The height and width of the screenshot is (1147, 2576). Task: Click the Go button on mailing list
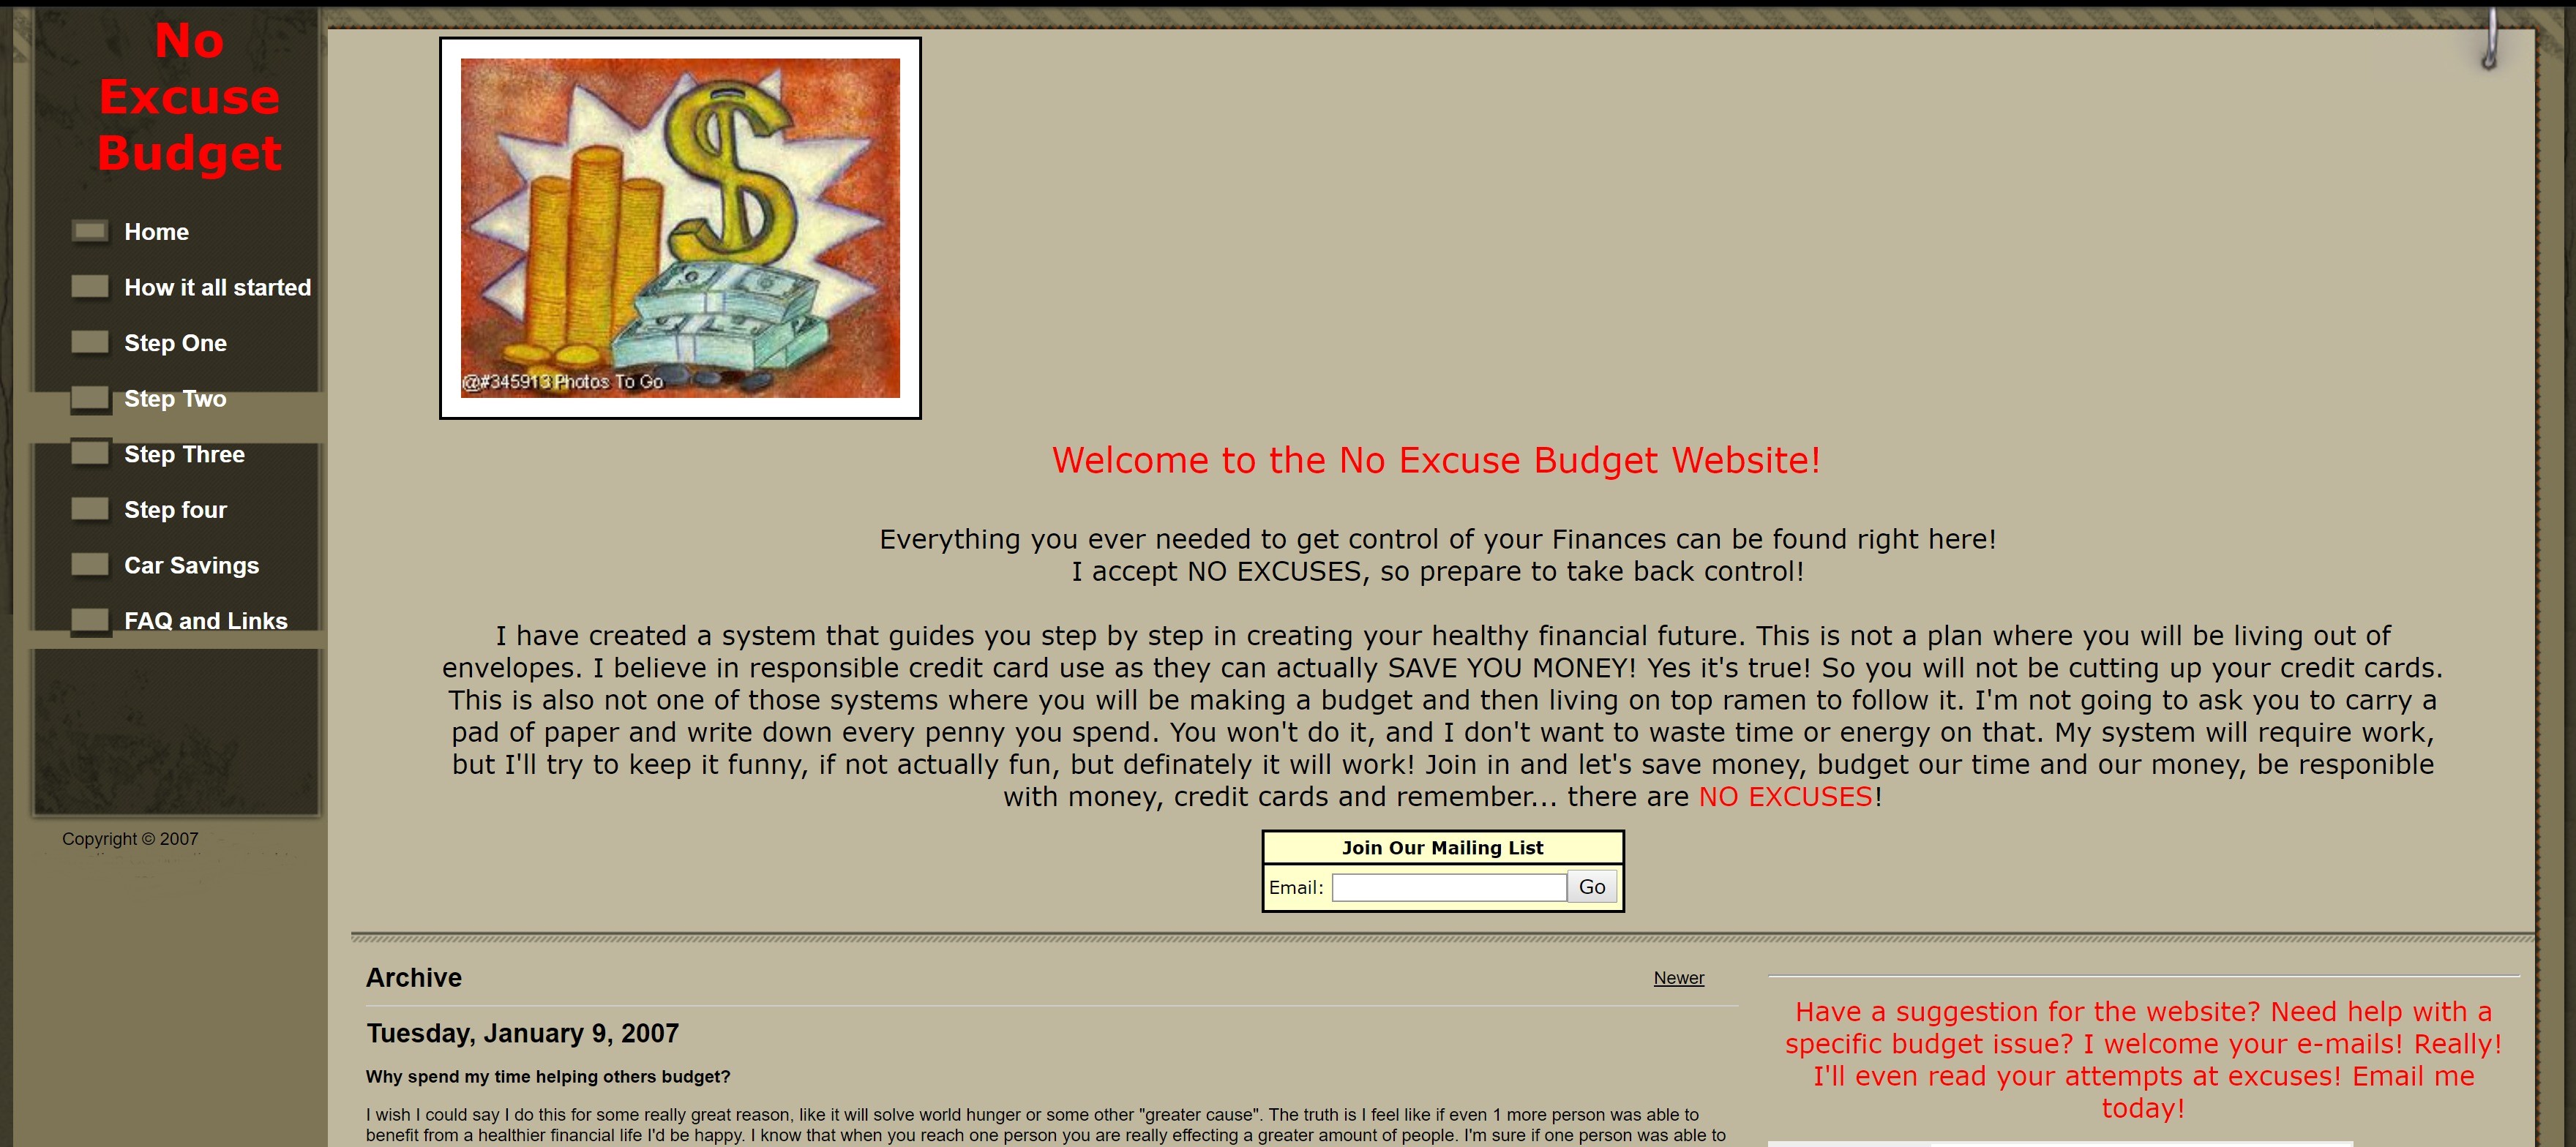tap(1590, 886)
